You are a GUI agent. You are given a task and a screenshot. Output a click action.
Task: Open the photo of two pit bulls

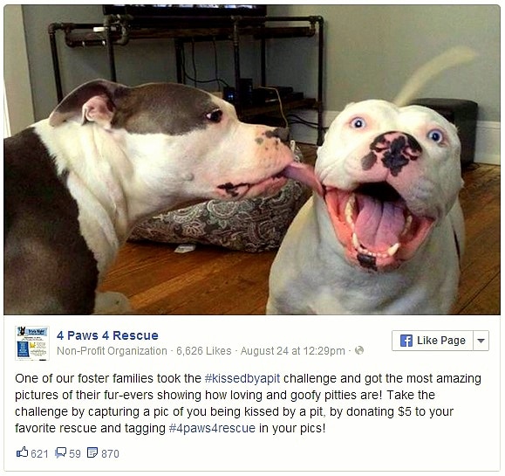252,160
